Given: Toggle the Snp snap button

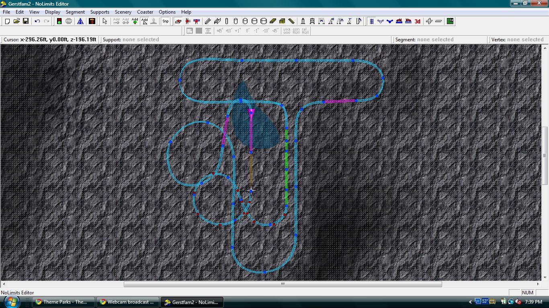Looking at the screenshot, I should [x=165, y=21].
